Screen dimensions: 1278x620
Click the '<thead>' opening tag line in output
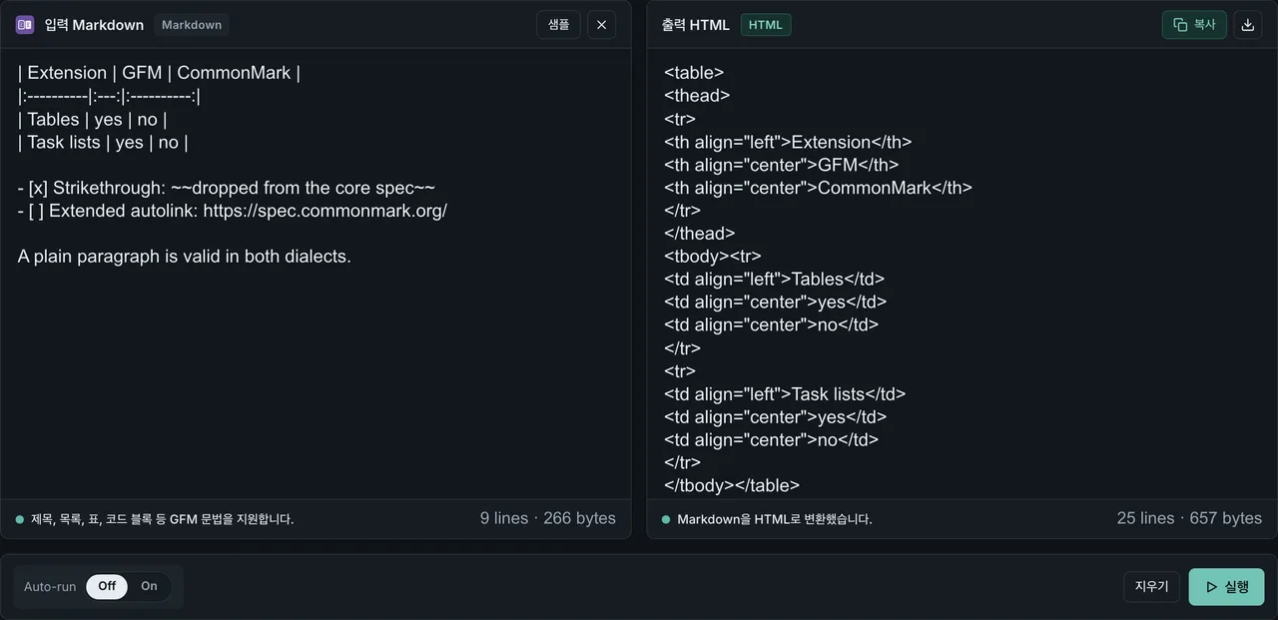tap(697, 96)
